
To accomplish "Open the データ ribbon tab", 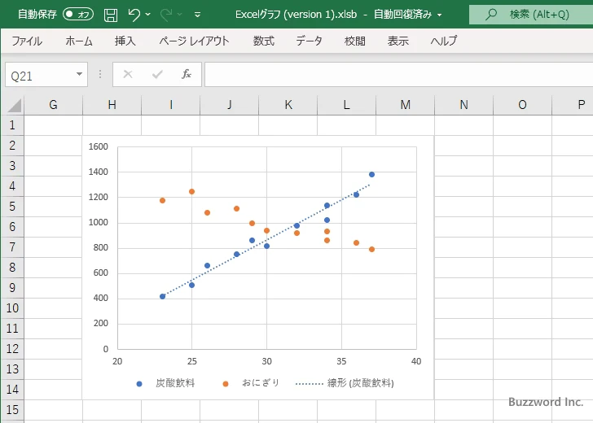I will pyautogui.click(x=309, y=41).
